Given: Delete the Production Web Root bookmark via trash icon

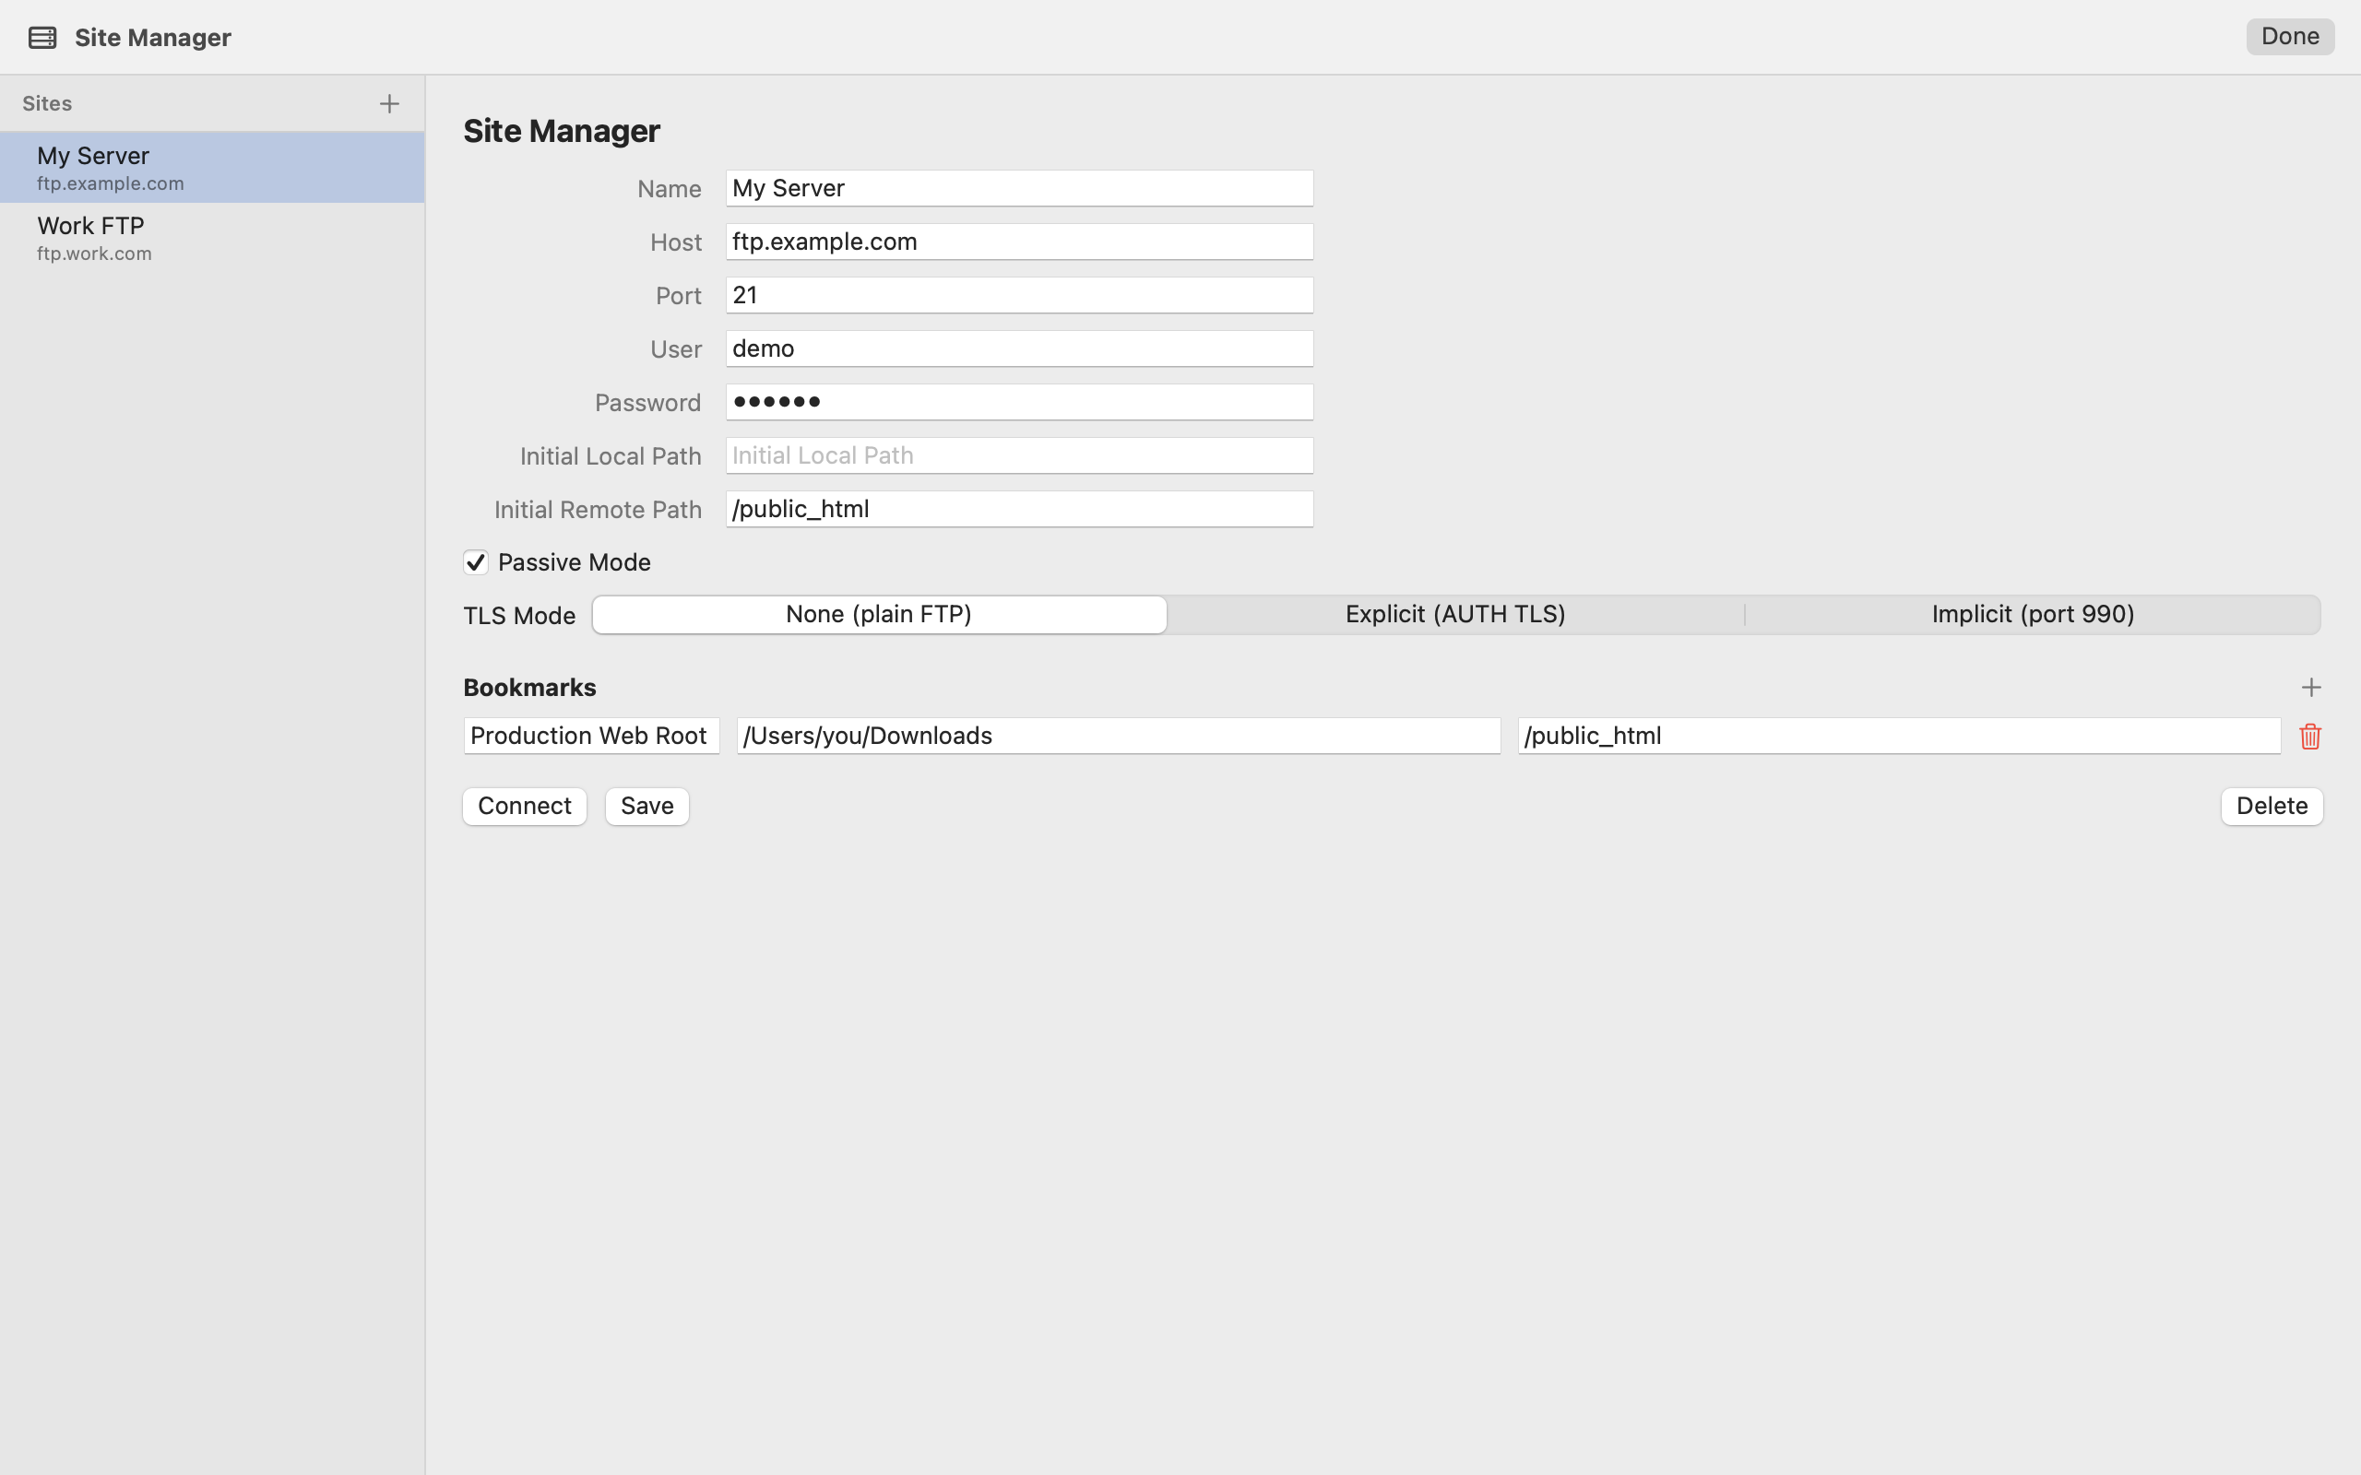Looking at the screenshot, I should (x=2309, y=737).
